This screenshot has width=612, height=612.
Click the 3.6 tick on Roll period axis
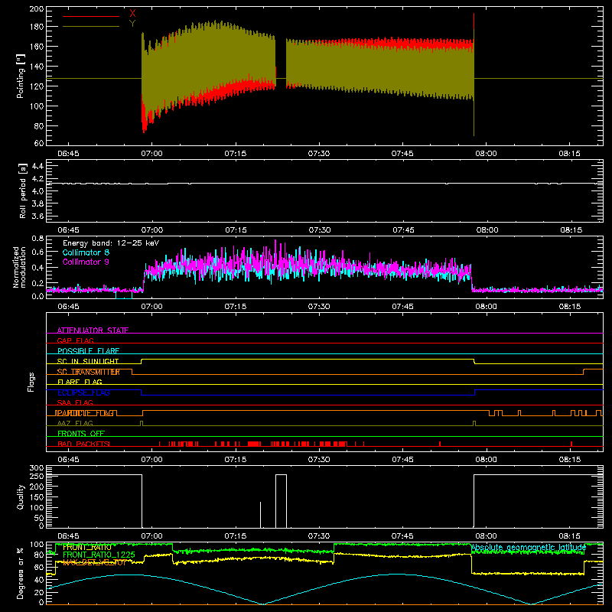pos(37,216)
